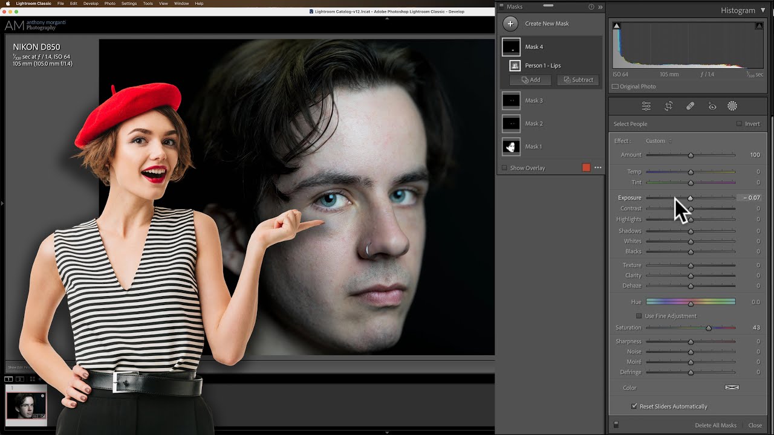The width and height of the screenshot is (774, 435).
Task: Click the panel switch at bottom-left of mask adjustments
Action: coord(616,425)
